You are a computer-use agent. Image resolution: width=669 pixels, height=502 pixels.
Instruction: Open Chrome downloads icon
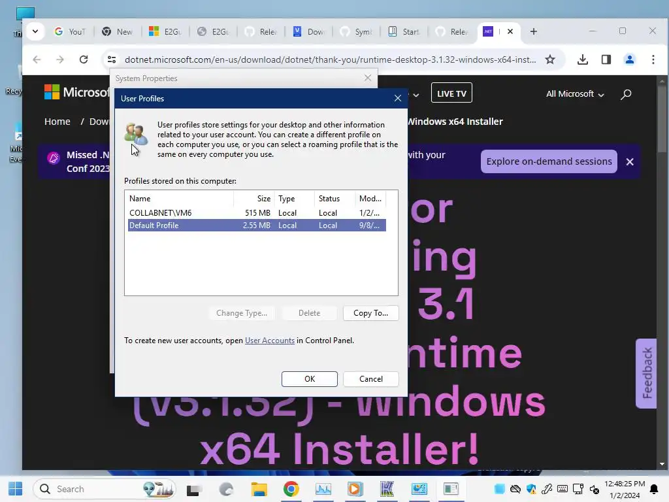pos(582,59)
